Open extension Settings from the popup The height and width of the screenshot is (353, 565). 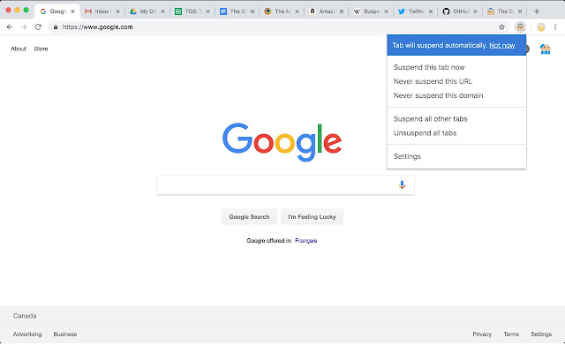click(407, 156)
